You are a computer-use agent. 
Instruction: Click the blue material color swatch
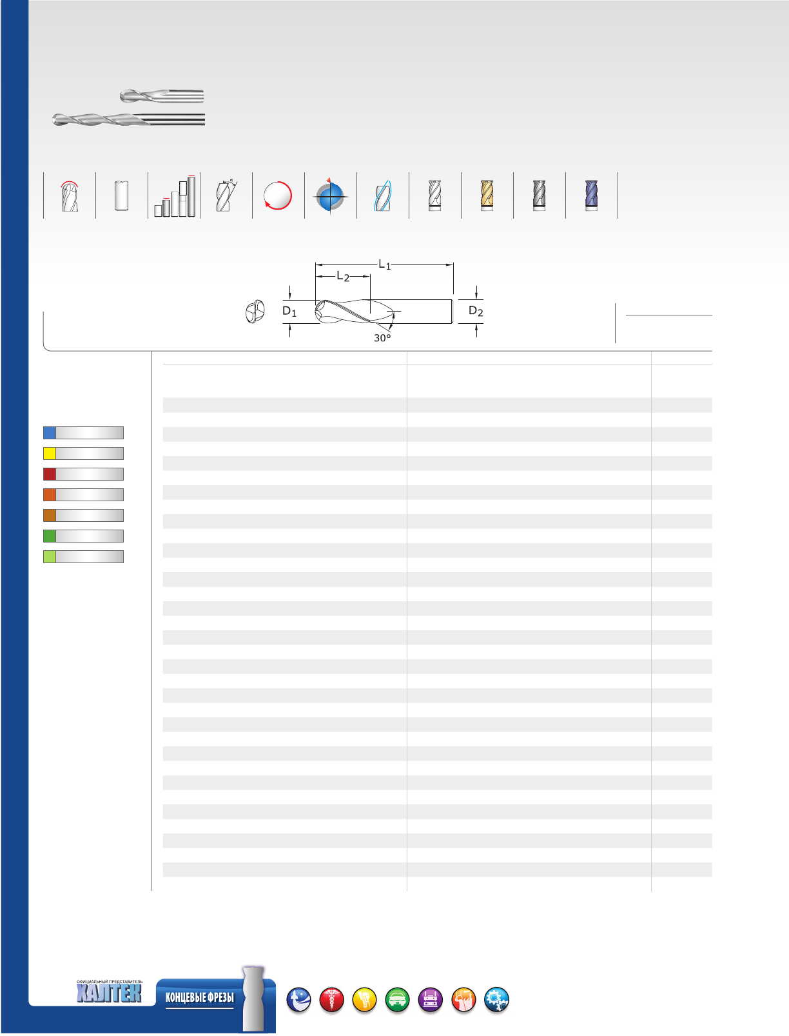pos(50,433)
